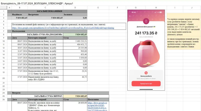Select the 'ЗАГАЛЬНІ ПОКАЗНИКИ' header cell
Screen dimensions: 201x111
(49, 11)
